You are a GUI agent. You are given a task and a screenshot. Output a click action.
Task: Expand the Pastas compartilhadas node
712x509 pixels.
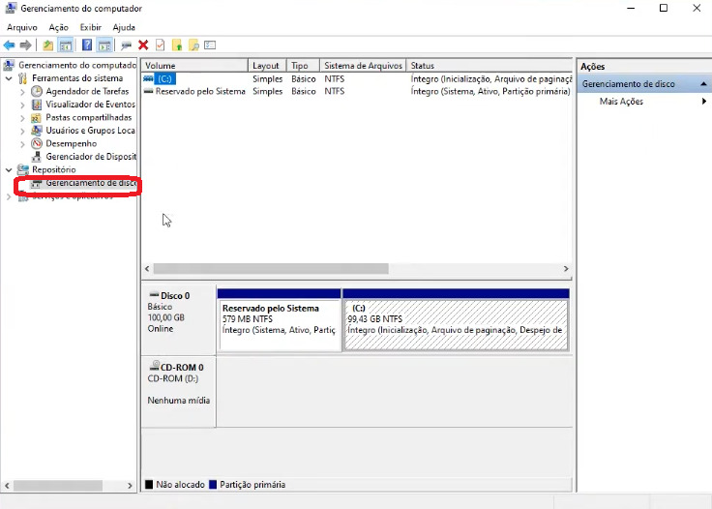pos(22,118)
